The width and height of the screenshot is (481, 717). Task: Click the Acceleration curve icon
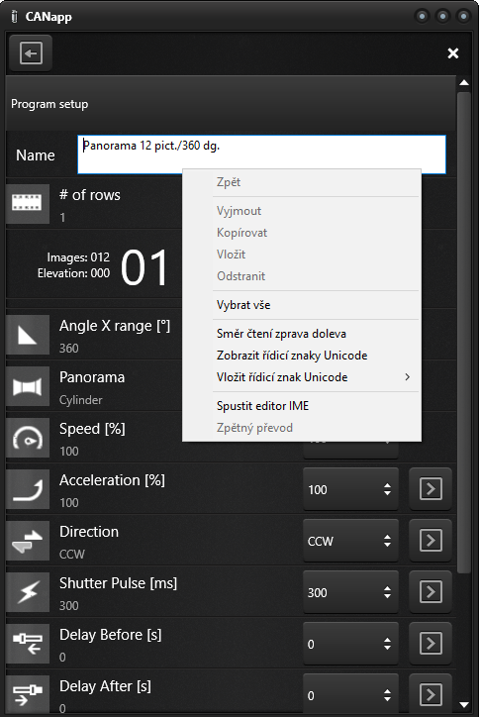(x=28, y=489)
